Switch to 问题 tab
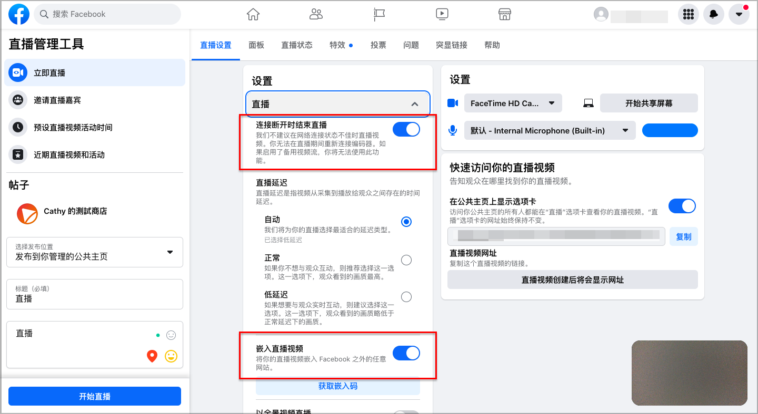Viewport: 758px width, 414px height. 411,45
